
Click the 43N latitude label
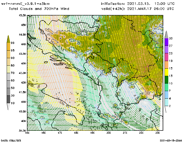[24, 63]
